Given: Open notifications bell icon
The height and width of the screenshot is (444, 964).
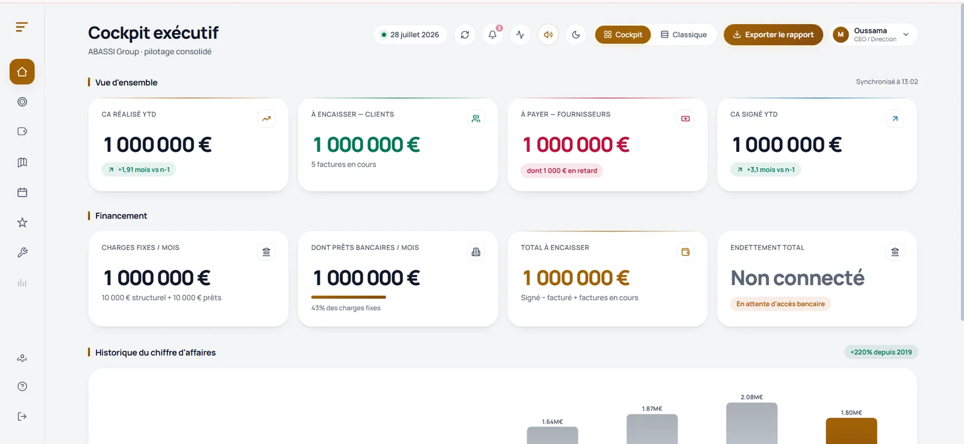Looking at the screenshot, I should 493,35.
